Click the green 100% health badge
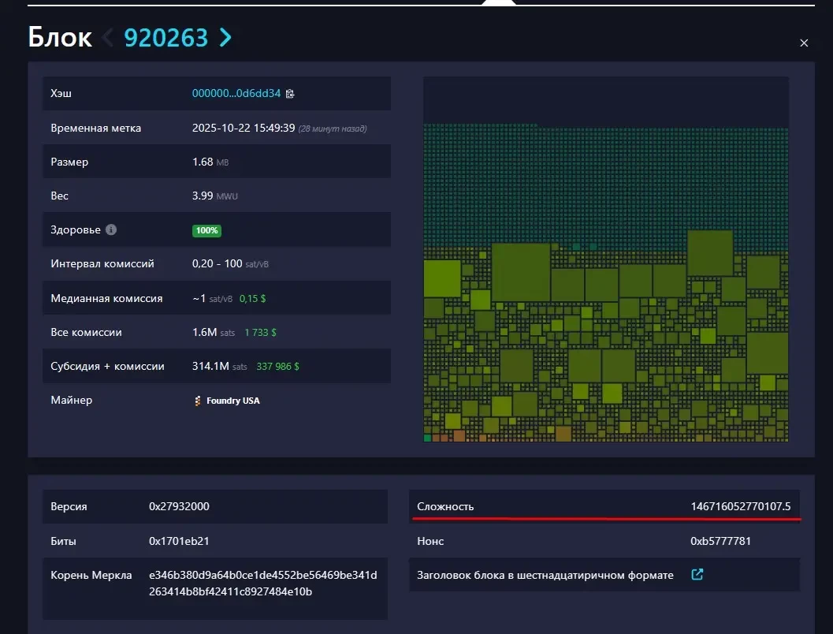 206,230
